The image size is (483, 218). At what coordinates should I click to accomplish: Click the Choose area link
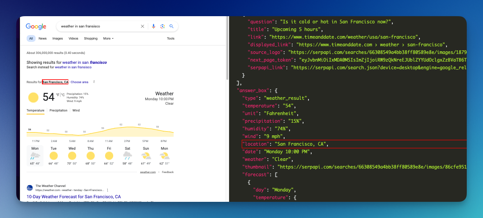(79, 82)
